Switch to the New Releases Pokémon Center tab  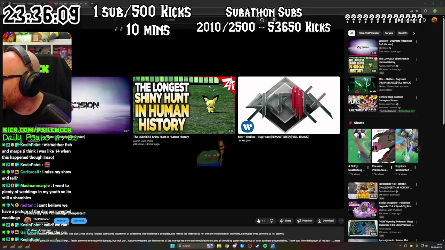pyautogui.click(x=26, y=3)
